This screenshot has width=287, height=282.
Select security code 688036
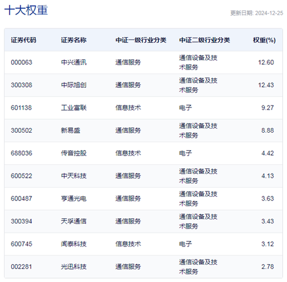tap(21, 153)
